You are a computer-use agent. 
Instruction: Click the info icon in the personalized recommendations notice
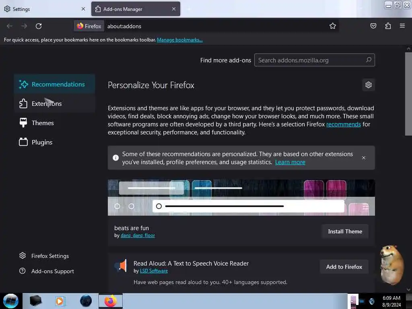coord(115,158)
